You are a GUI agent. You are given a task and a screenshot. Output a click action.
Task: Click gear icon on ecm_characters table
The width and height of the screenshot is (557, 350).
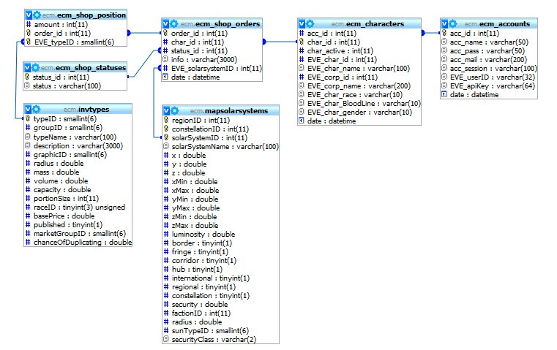click(310, 24)
